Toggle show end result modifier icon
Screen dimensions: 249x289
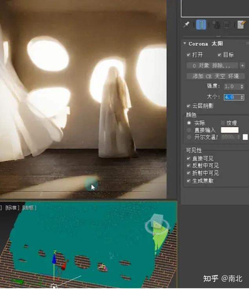pos(201,25)
